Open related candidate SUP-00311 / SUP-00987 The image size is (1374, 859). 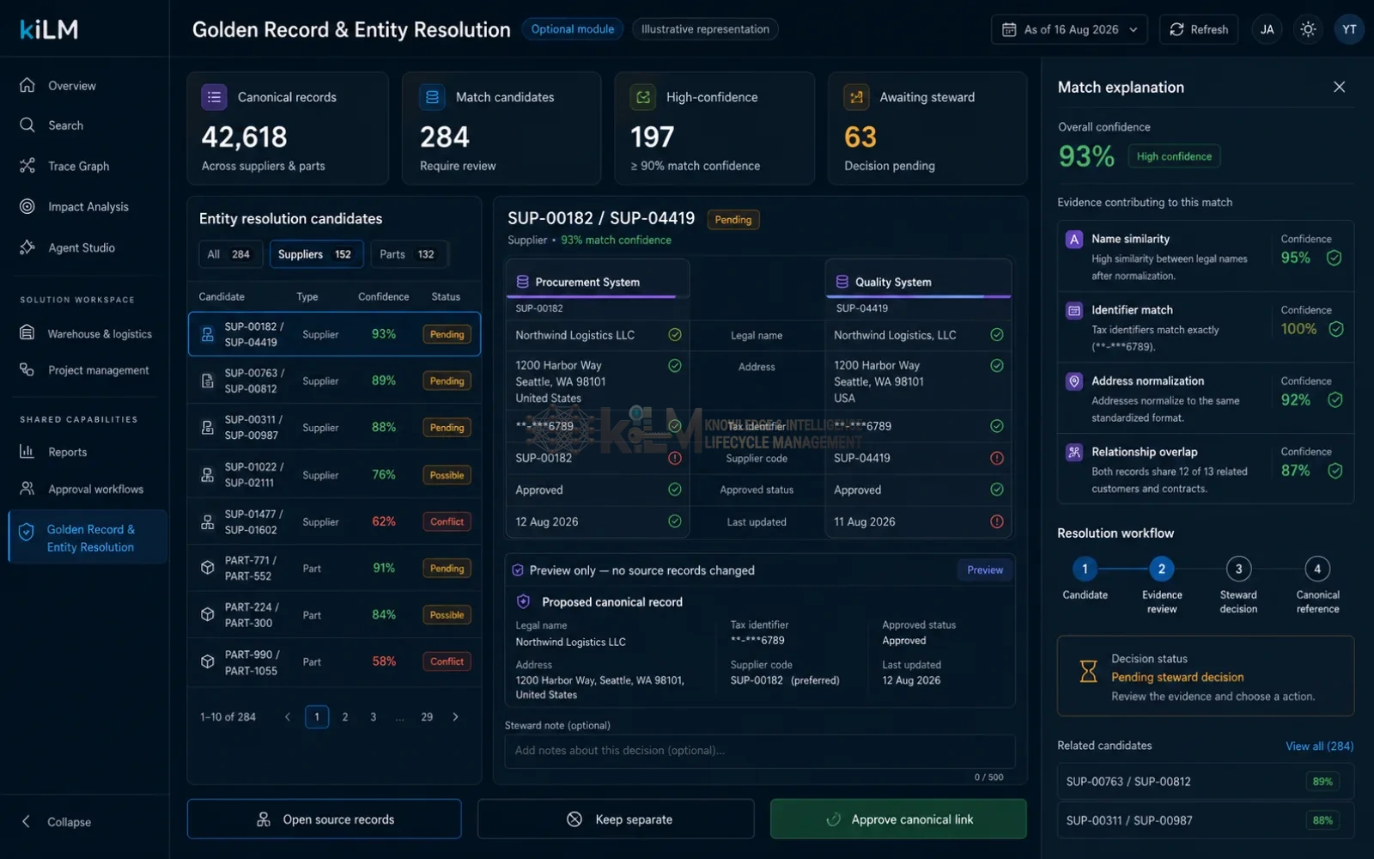[1205, 820]
